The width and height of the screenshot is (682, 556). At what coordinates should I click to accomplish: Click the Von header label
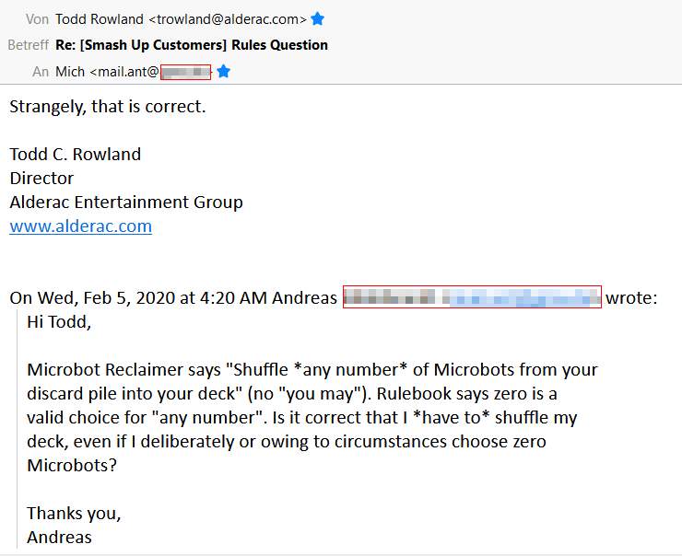pos(38,18)
